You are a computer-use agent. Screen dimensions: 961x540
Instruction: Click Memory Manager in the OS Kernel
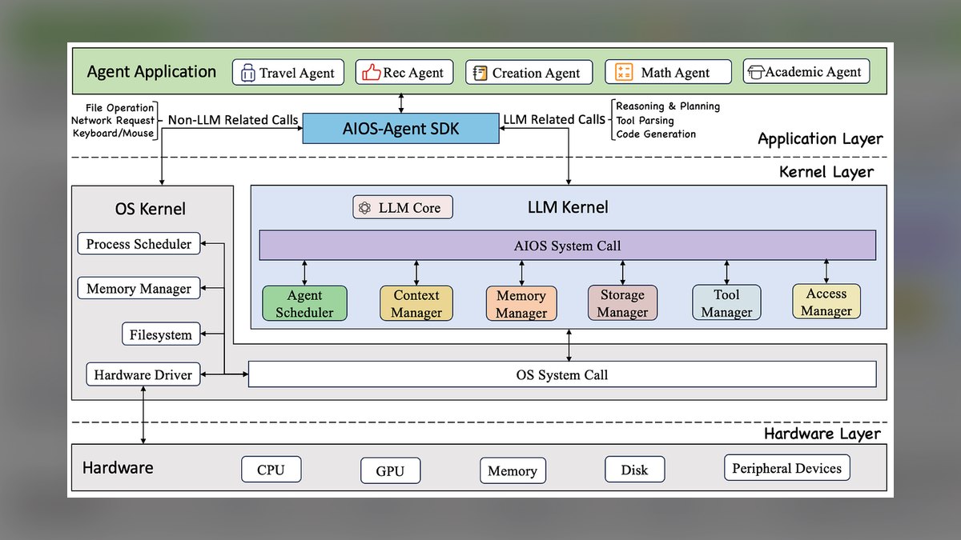click(139, 289)
